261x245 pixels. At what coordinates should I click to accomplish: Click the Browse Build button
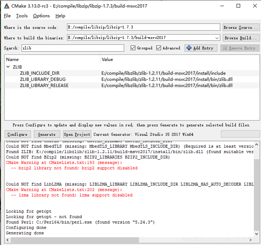click(241, 38)
